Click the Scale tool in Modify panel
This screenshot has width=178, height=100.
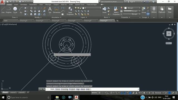(35, 14)
